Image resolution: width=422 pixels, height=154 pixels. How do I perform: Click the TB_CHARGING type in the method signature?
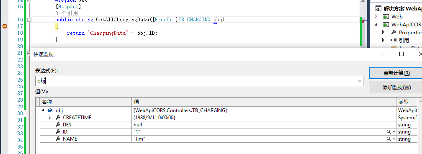[x=194, y=20]
